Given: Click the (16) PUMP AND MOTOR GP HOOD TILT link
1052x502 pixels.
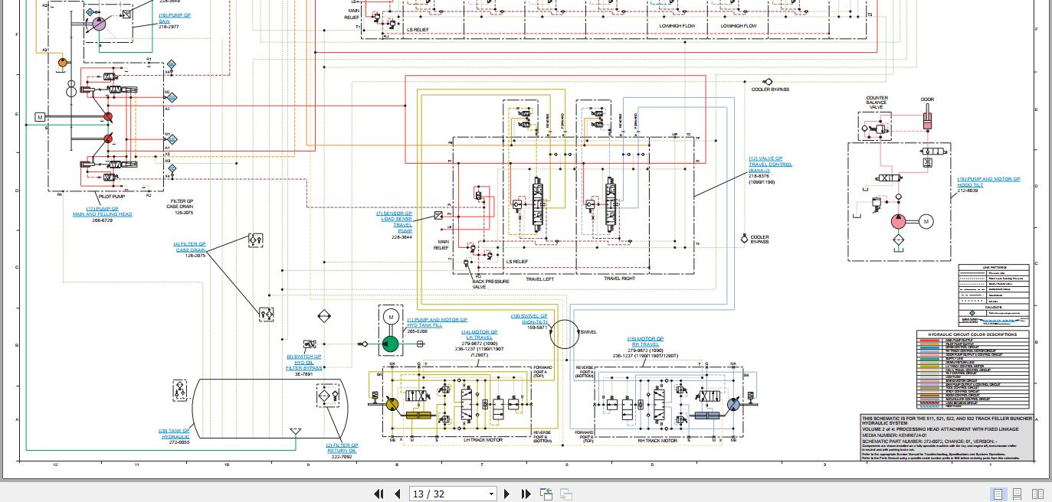Looking at the screenshot, I should 988,181.
